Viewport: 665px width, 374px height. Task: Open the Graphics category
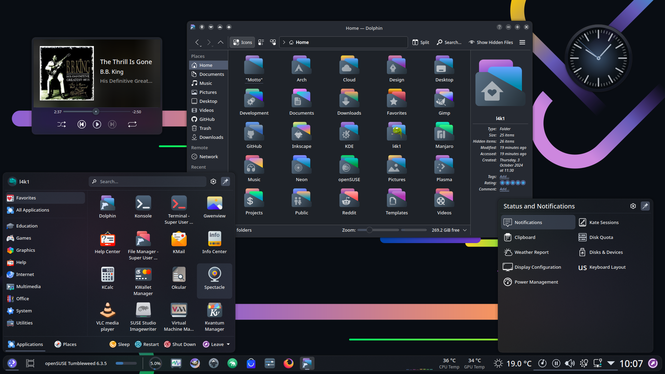coord(45,250)
